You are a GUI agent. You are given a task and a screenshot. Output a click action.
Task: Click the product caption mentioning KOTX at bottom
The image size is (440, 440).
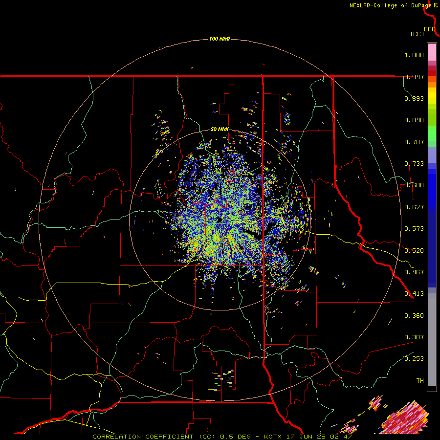point(222,437)
